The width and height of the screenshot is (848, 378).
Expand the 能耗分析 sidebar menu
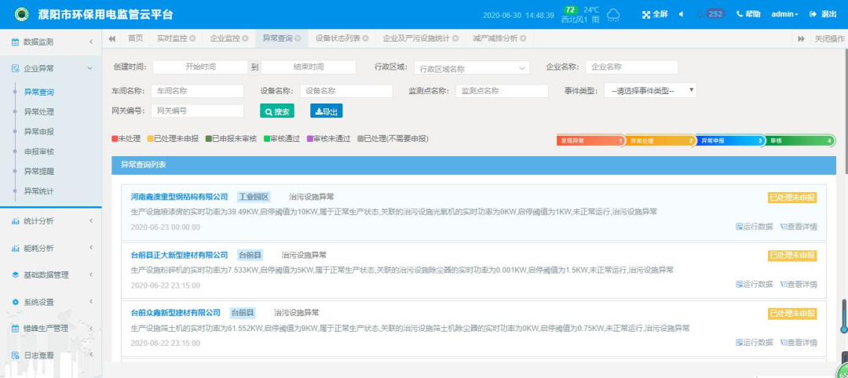[51, 249]
